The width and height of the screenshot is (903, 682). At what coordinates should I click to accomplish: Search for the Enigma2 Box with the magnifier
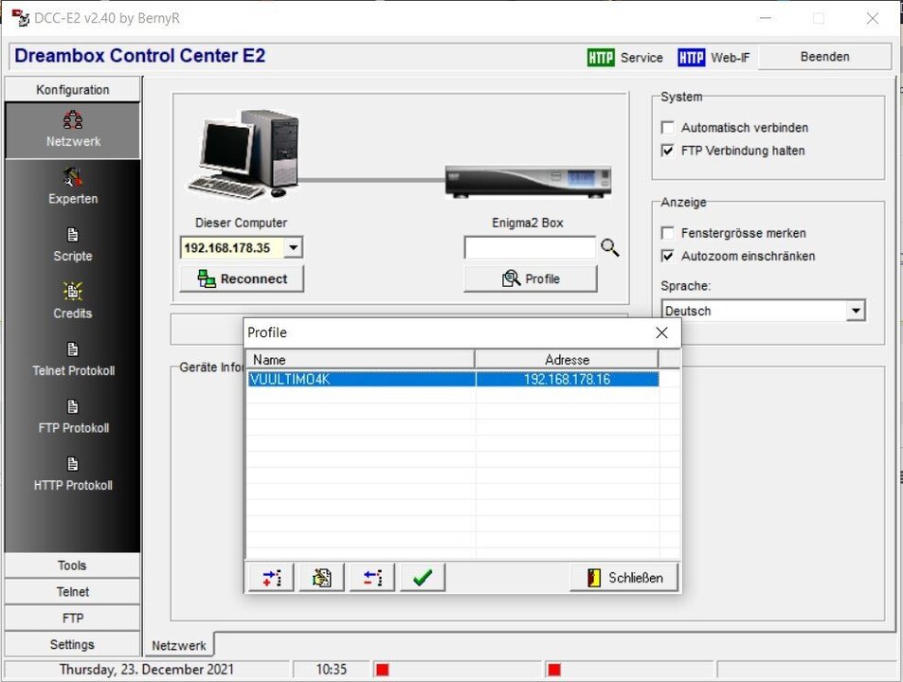pos(609,247)
